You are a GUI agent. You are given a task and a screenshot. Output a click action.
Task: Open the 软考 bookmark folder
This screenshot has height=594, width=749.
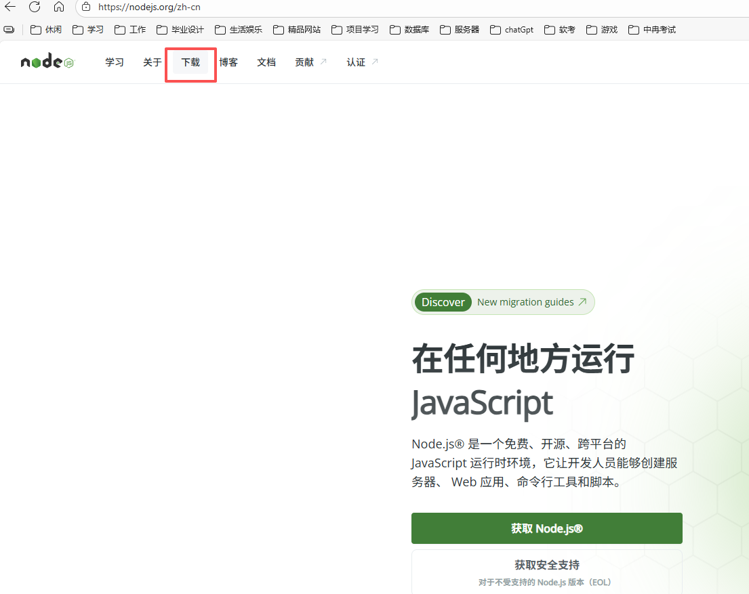coord(560,30)
